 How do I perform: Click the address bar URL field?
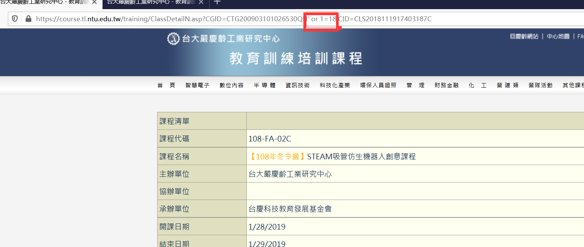tap(296, 19)
